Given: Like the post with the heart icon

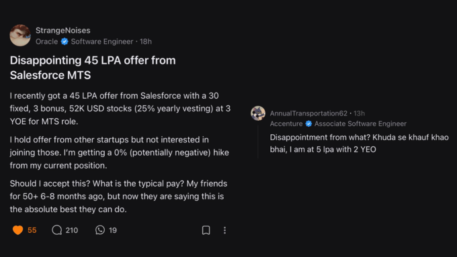Looking at the screenshot, I should (17, 230).
